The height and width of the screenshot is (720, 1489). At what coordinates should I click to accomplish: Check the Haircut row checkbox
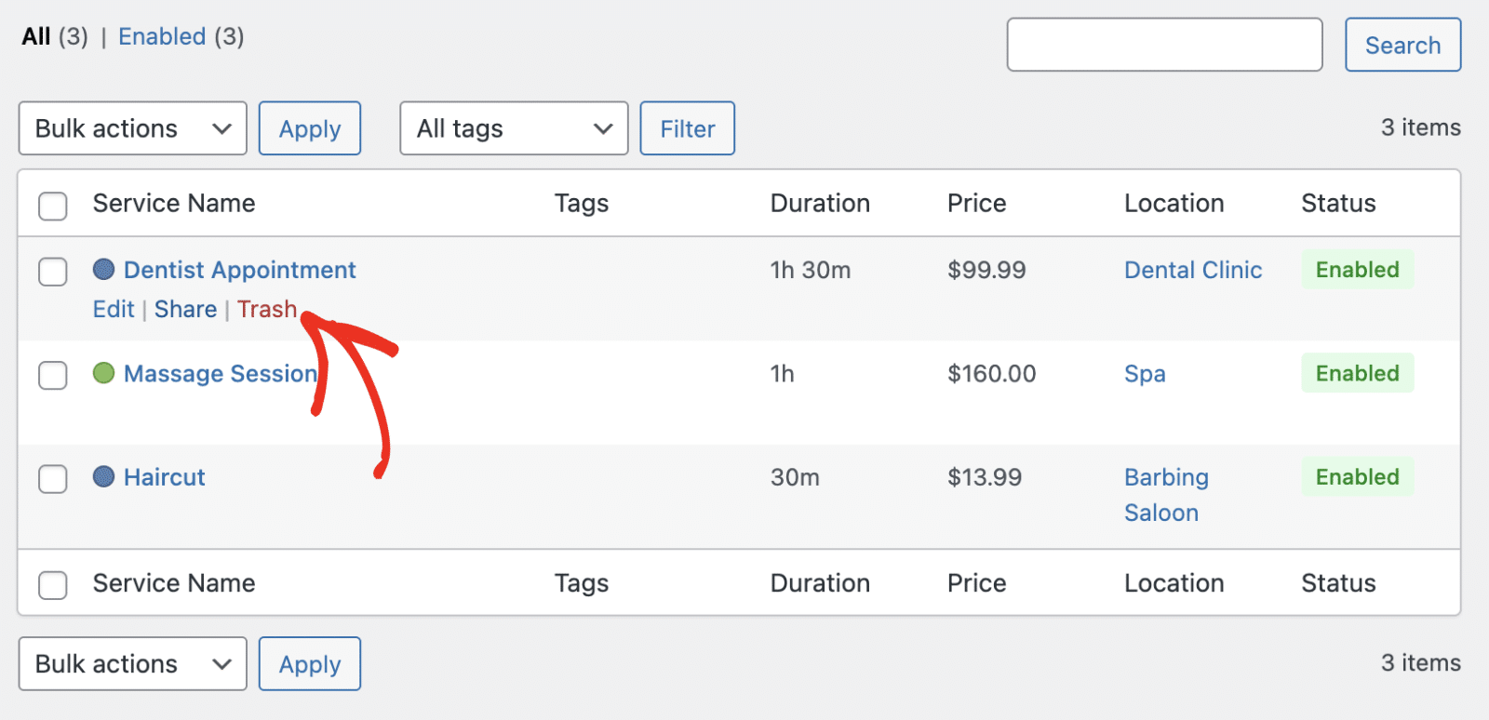[x=53, y=479]
